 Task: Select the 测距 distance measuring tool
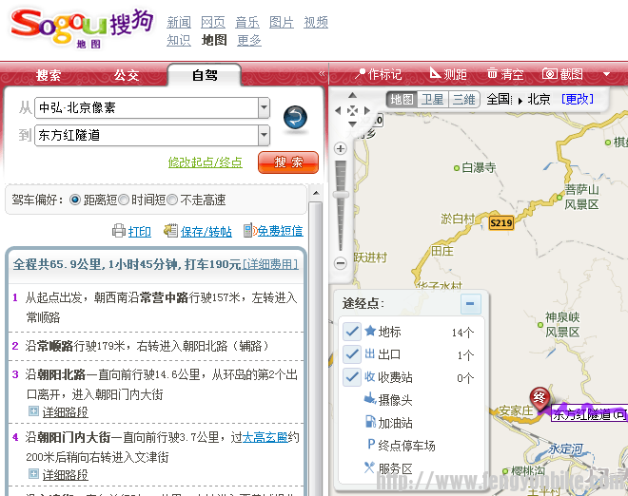448,73
